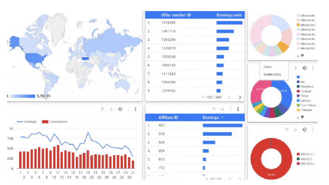The height and width of the screenshot is (185, 329).
Task: Select offer ID 1509743 row
Action: pyautogui.click(x=195, y=65)
